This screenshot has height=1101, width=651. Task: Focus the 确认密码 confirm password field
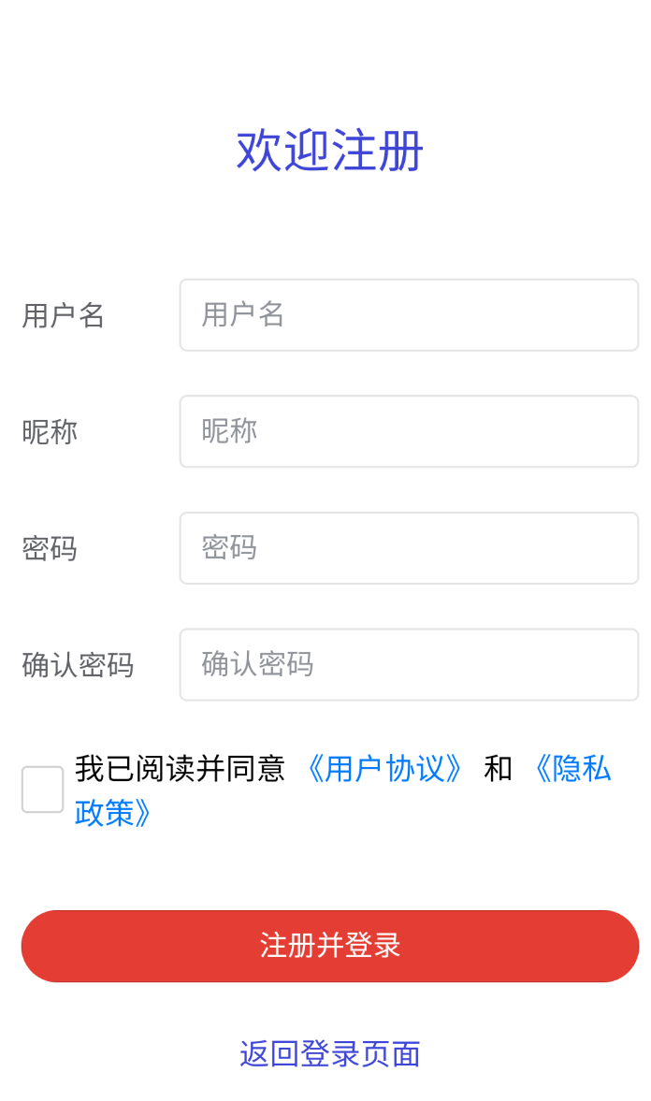point(409,664)
